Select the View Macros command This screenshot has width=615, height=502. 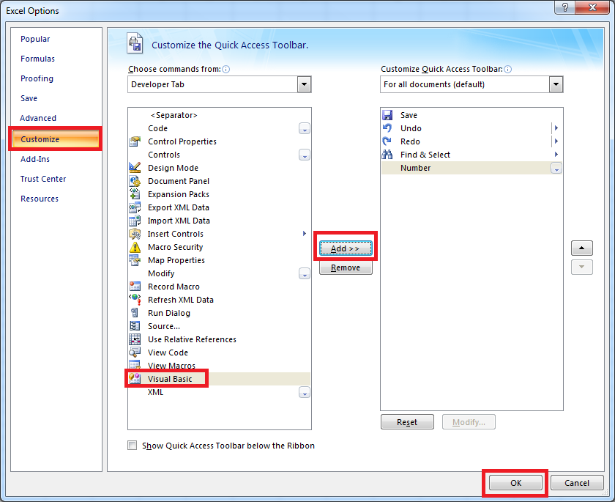[x=171, y=366]
